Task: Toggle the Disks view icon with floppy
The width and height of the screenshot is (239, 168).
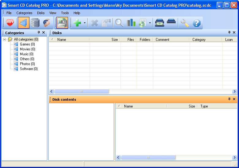Action: [x=62, y=23]
